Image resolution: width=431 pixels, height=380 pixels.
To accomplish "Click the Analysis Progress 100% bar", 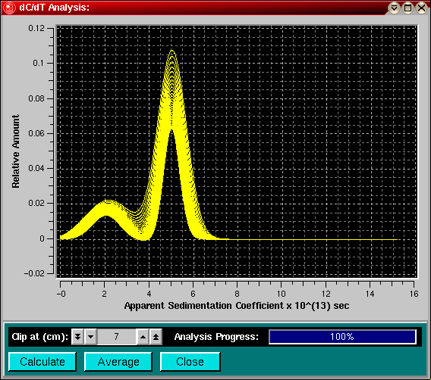I will pyautogui.click(x=342, y=337).
